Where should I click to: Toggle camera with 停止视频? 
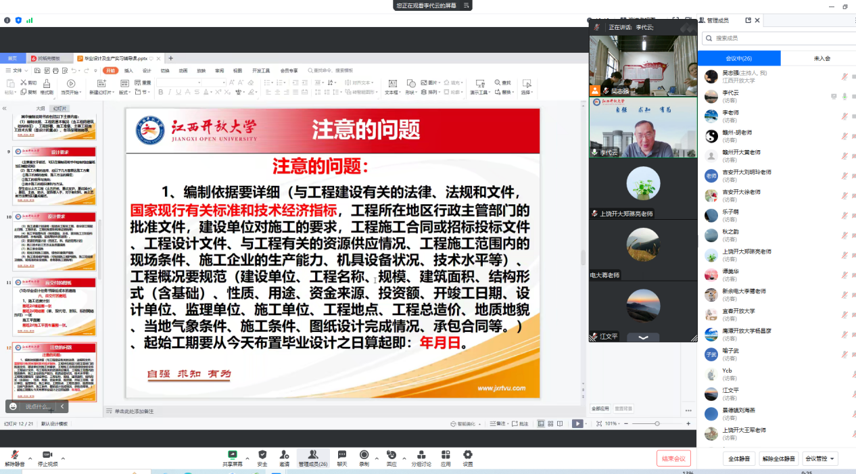47,455
